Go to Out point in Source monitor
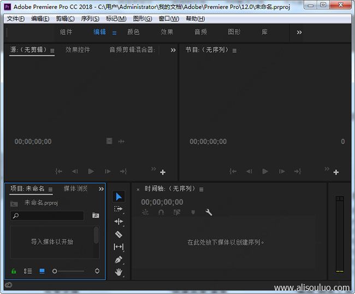The image size is (355, 294). click(x=123, y=172)
